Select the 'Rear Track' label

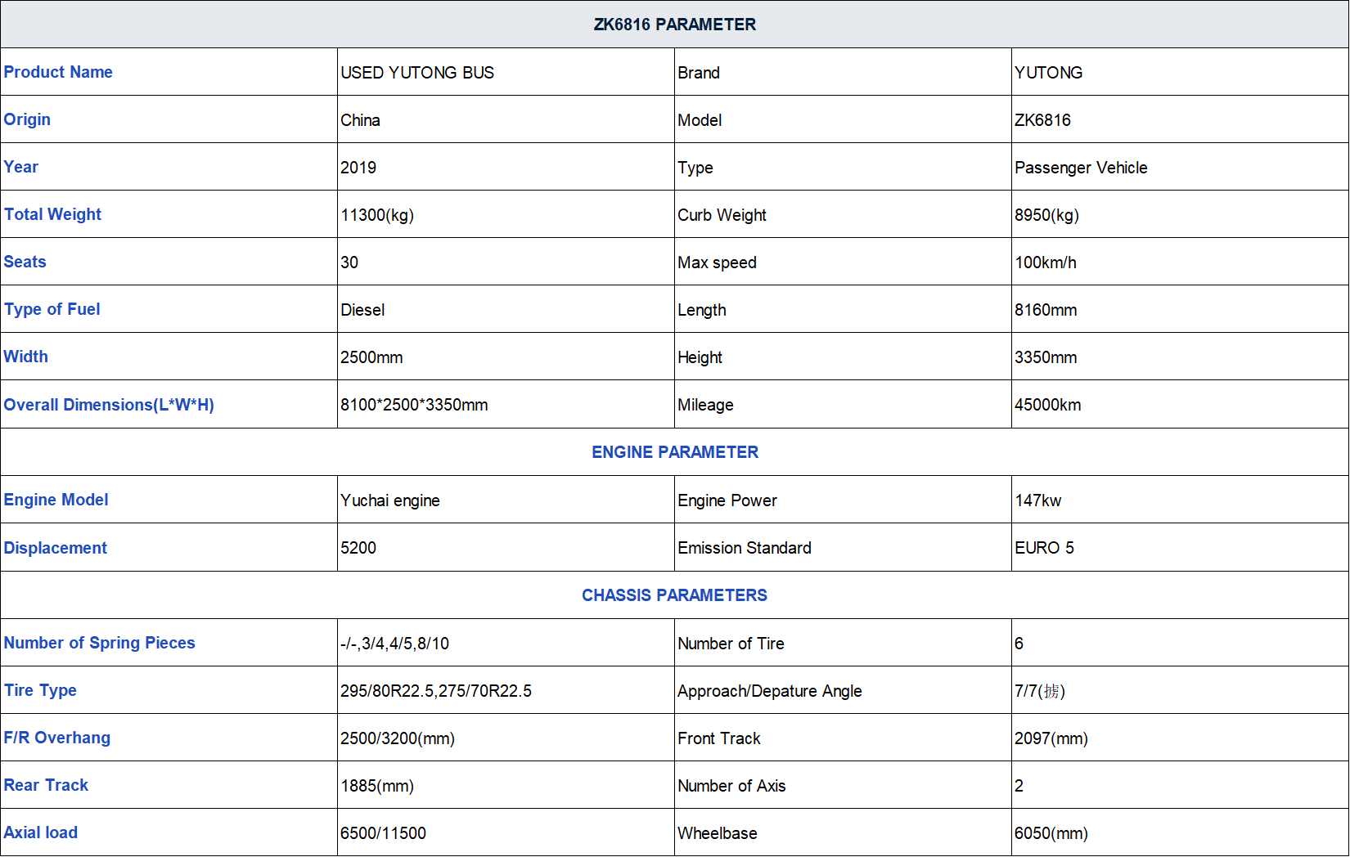pos(46,785)
